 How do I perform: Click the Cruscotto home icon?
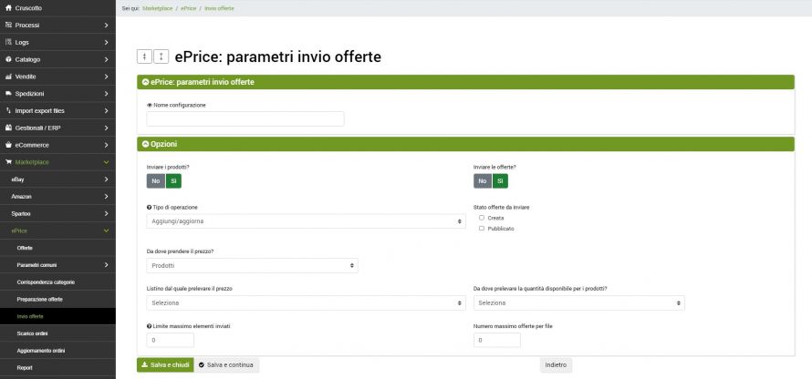(8, 8)
